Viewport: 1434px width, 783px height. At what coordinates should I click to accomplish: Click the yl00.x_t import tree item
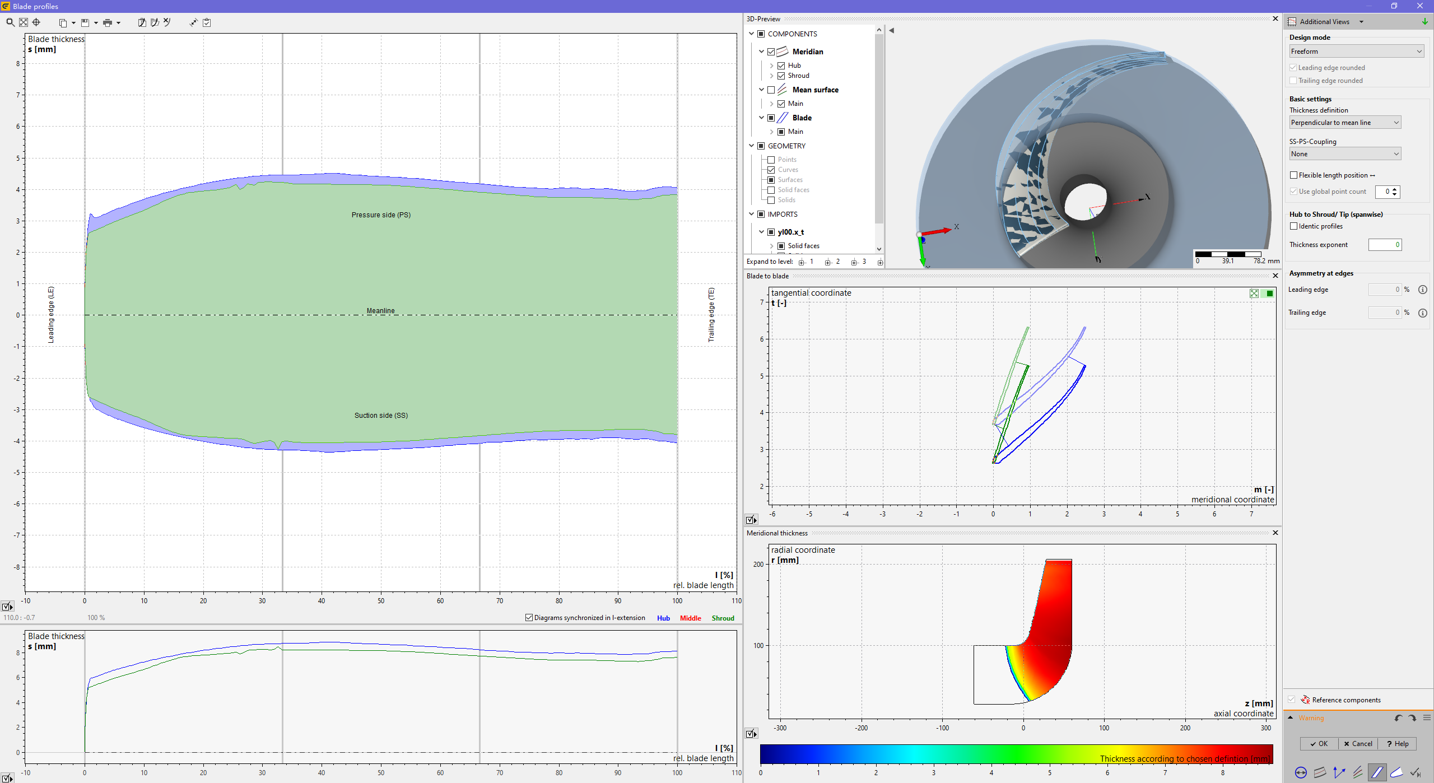790,232
